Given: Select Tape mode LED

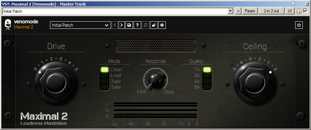Looking at the screenshot, I should pyautogui.click(x=105, y=81).
